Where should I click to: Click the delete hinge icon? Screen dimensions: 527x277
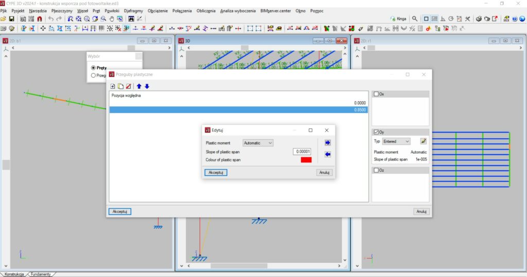tap(128, 86)
